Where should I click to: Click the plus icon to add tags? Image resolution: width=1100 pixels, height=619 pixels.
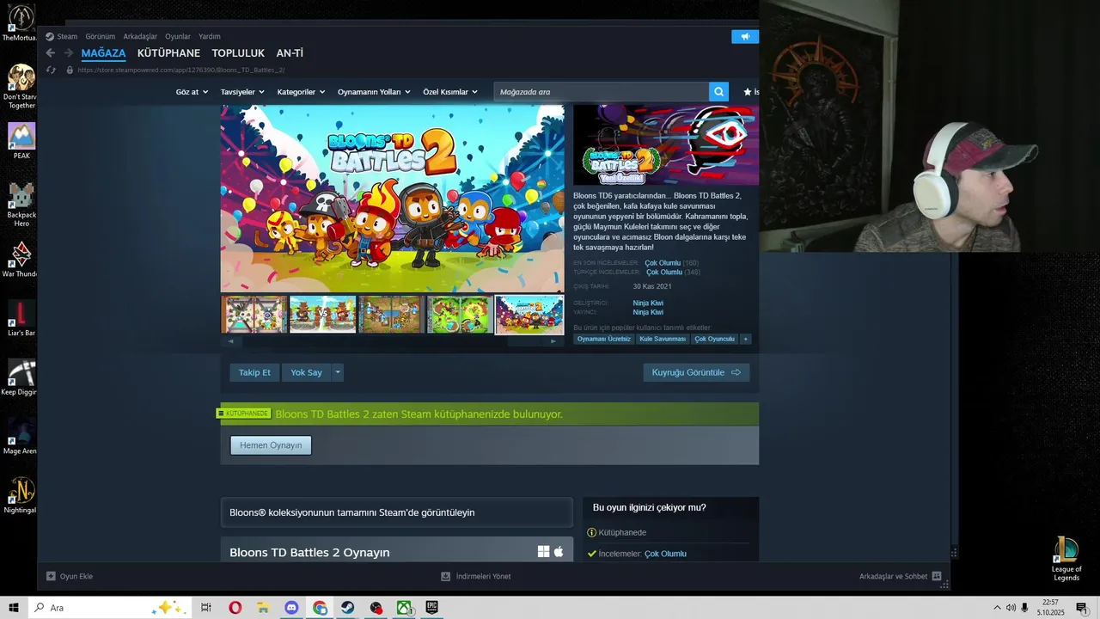point(745,339)
